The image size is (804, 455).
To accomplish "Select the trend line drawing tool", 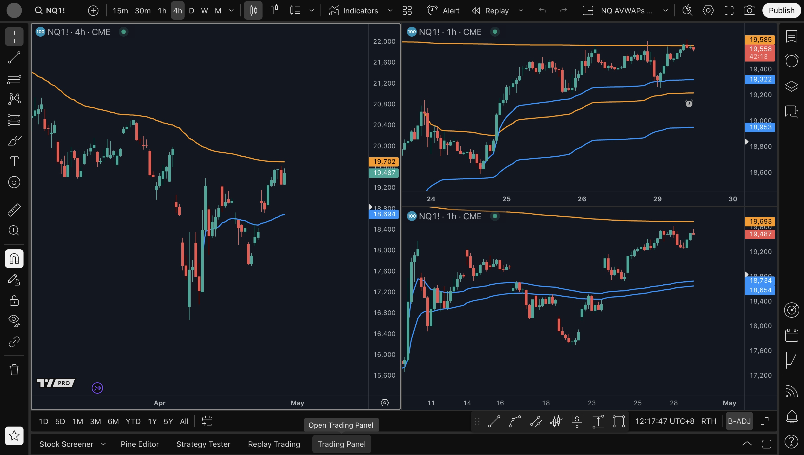I will point(14,57).
